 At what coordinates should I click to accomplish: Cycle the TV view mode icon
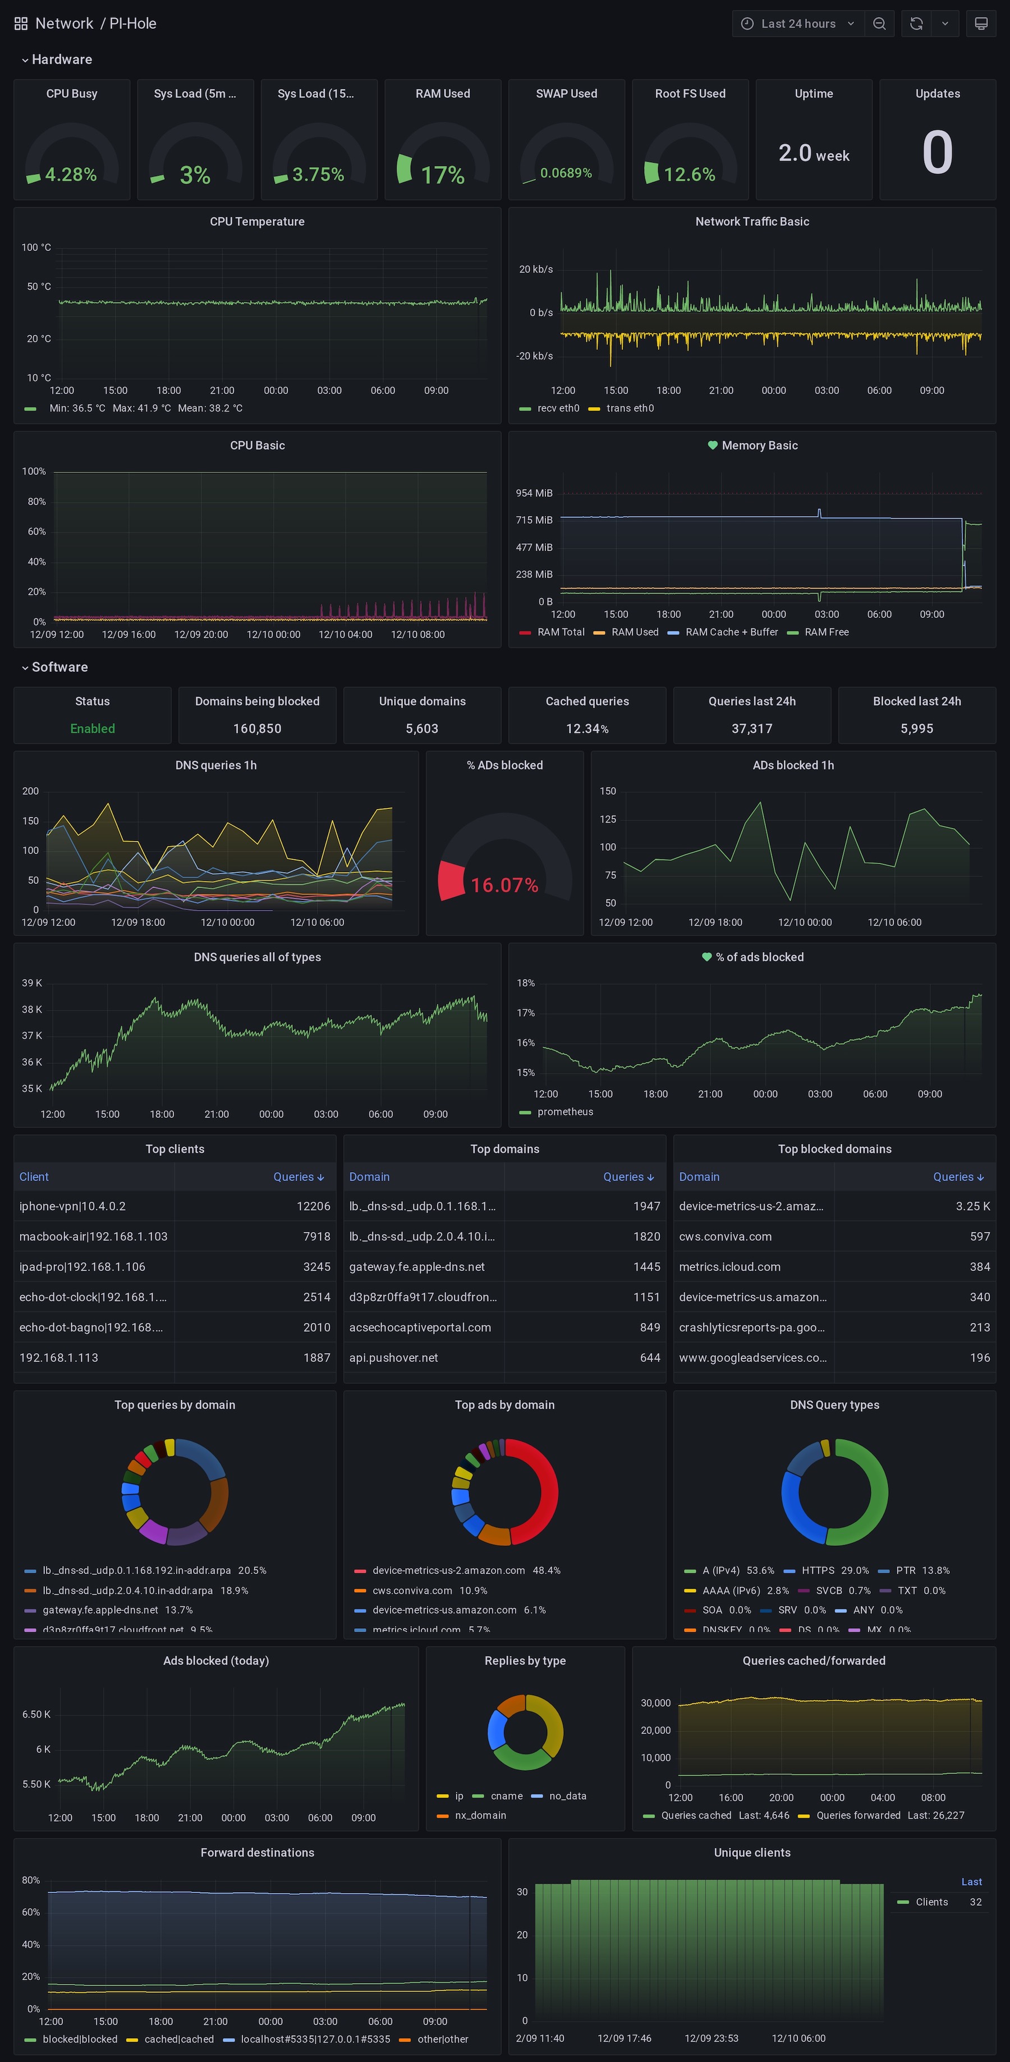[x=981, y=24]
